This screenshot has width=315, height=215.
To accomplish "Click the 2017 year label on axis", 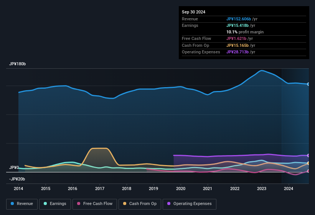I will 100,189.
